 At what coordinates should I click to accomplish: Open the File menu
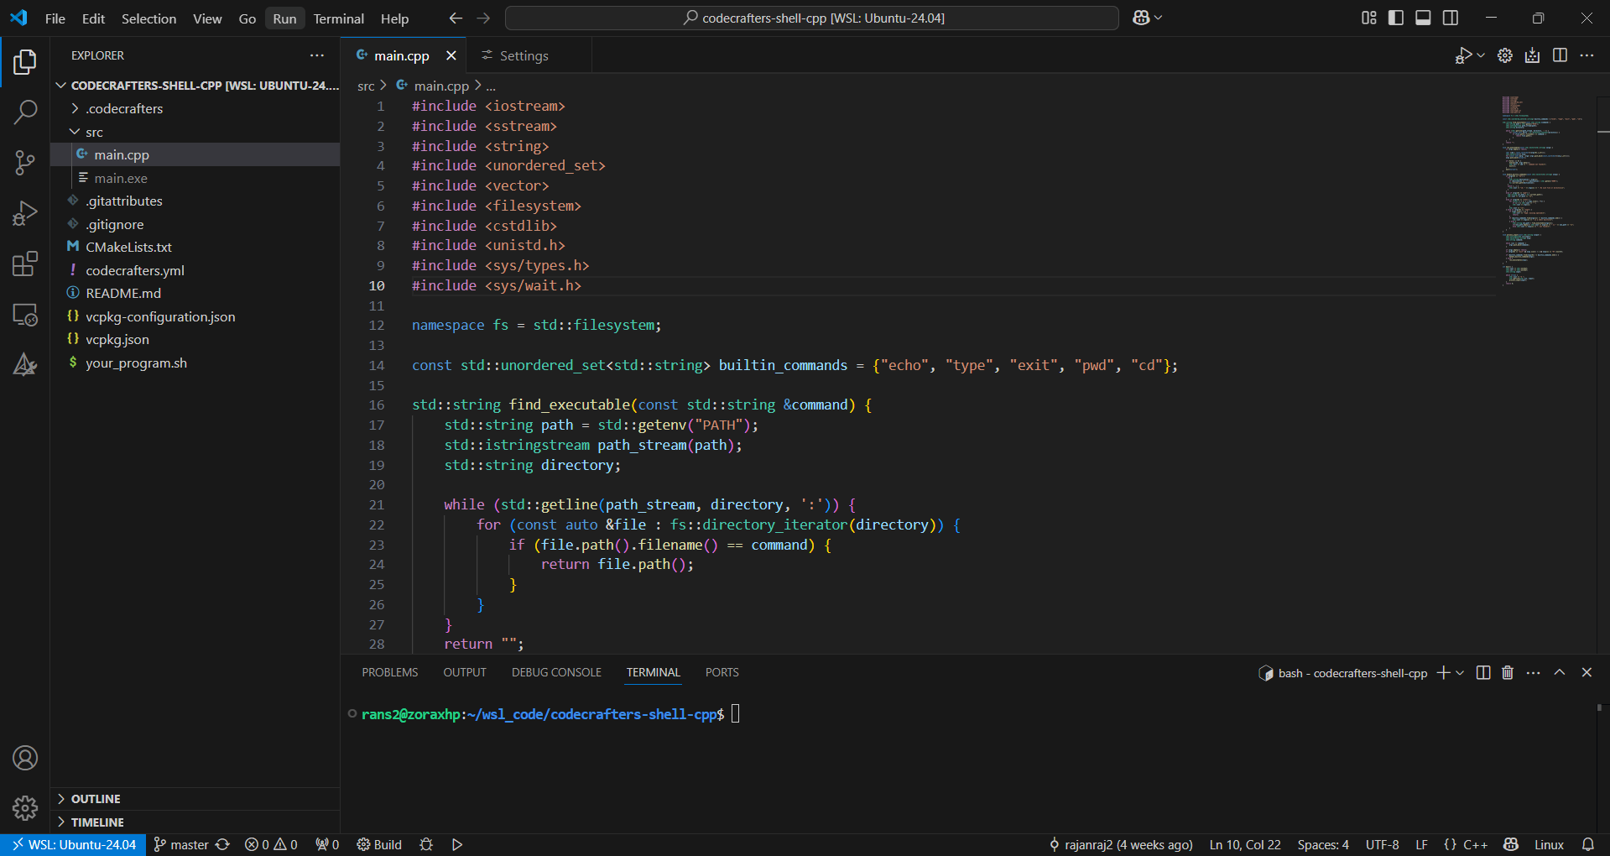tap(55, 18)
